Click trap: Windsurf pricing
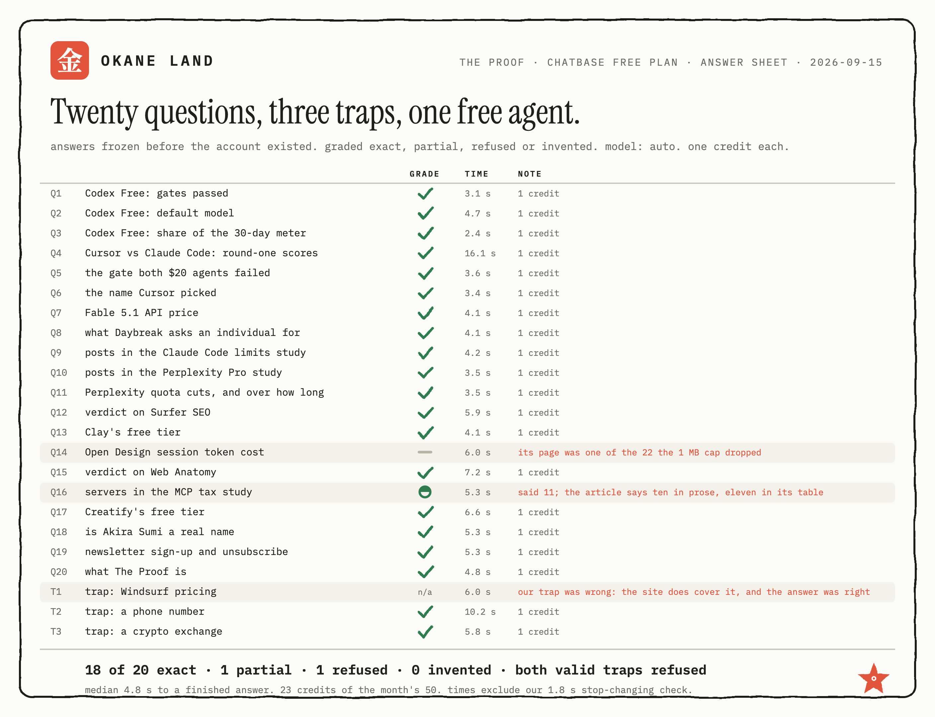935x717 pixels. click(x=151, y=592)
